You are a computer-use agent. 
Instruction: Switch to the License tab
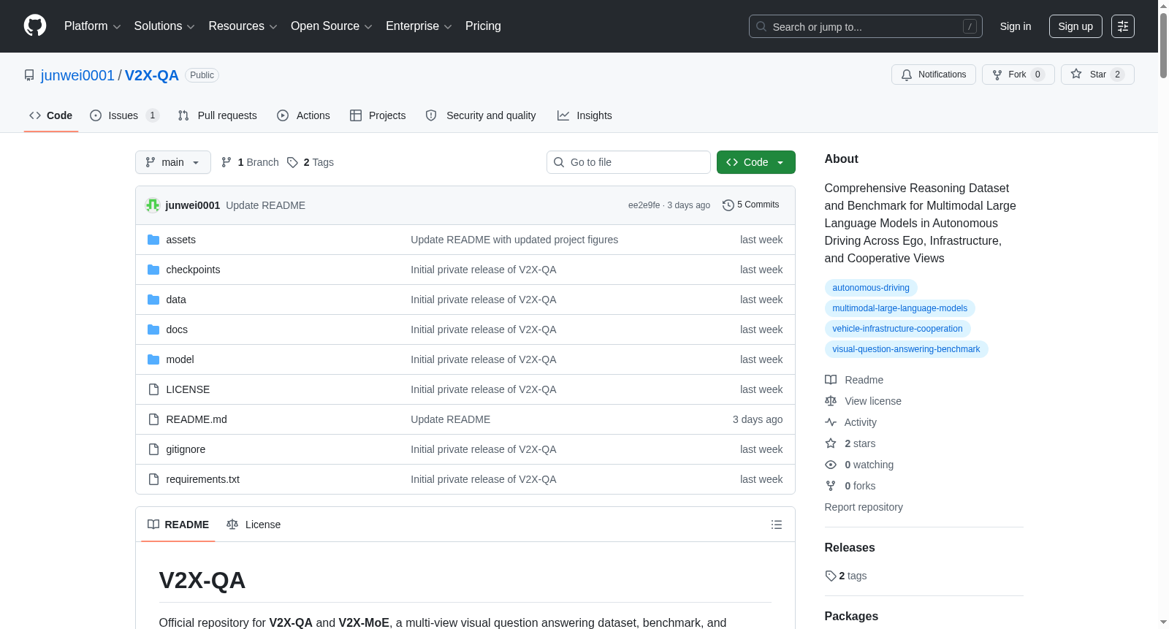coord(254,525)
